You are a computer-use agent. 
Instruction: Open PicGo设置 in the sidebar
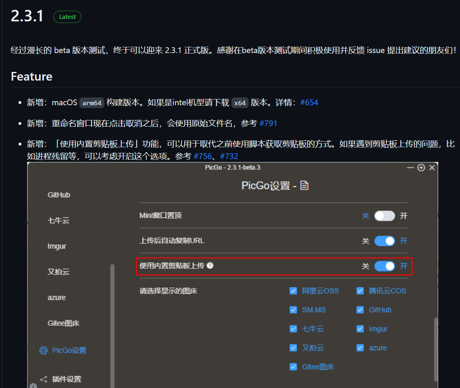69,350
